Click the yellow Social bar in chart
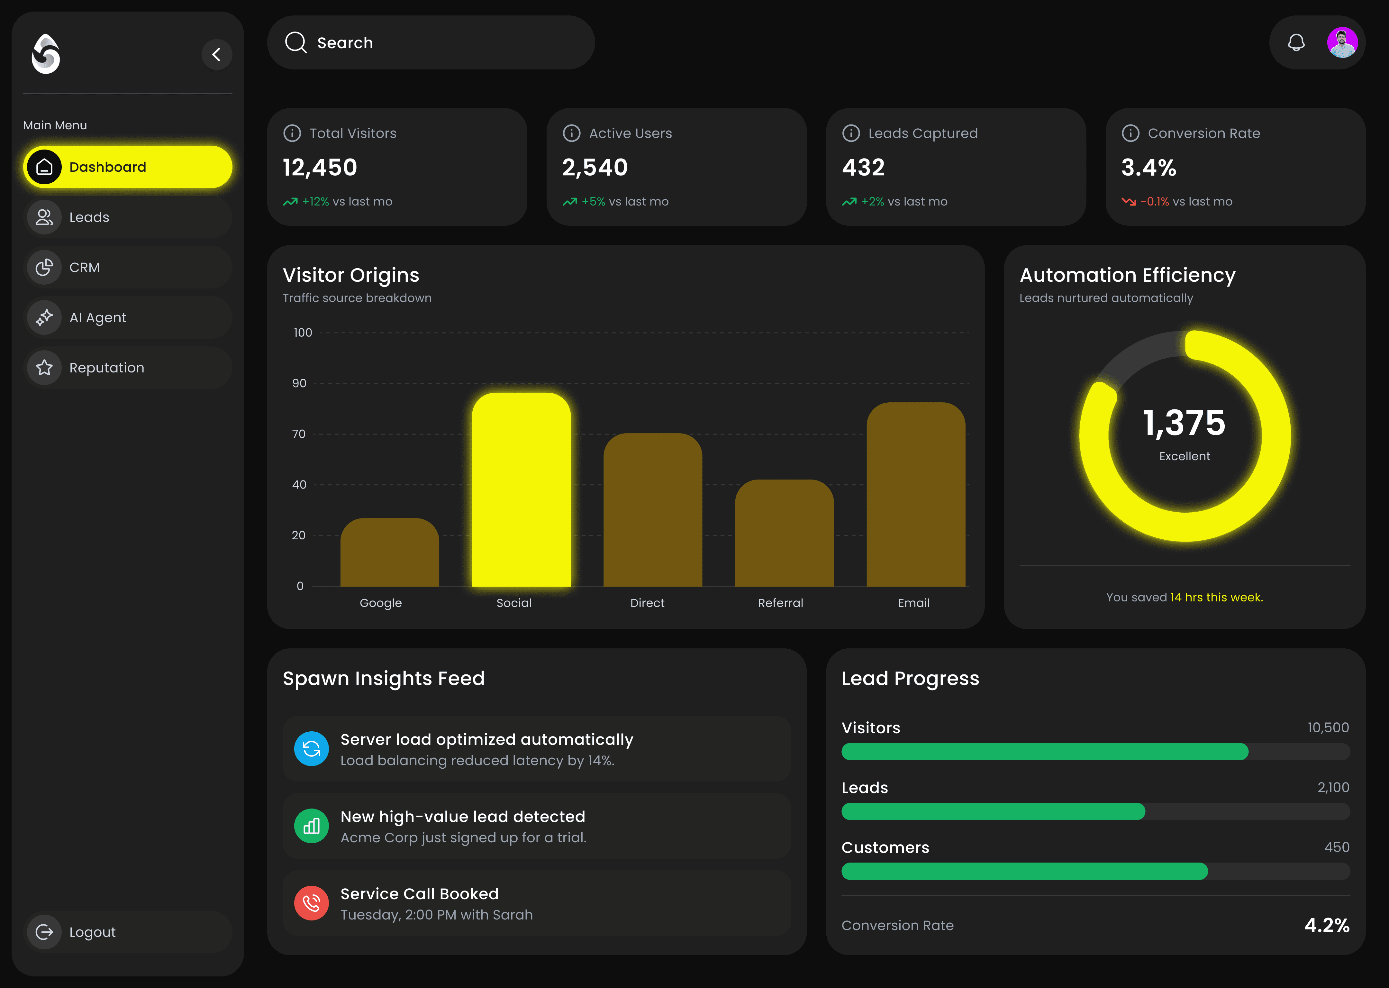Screen dimensions: 1389x988 521,490
